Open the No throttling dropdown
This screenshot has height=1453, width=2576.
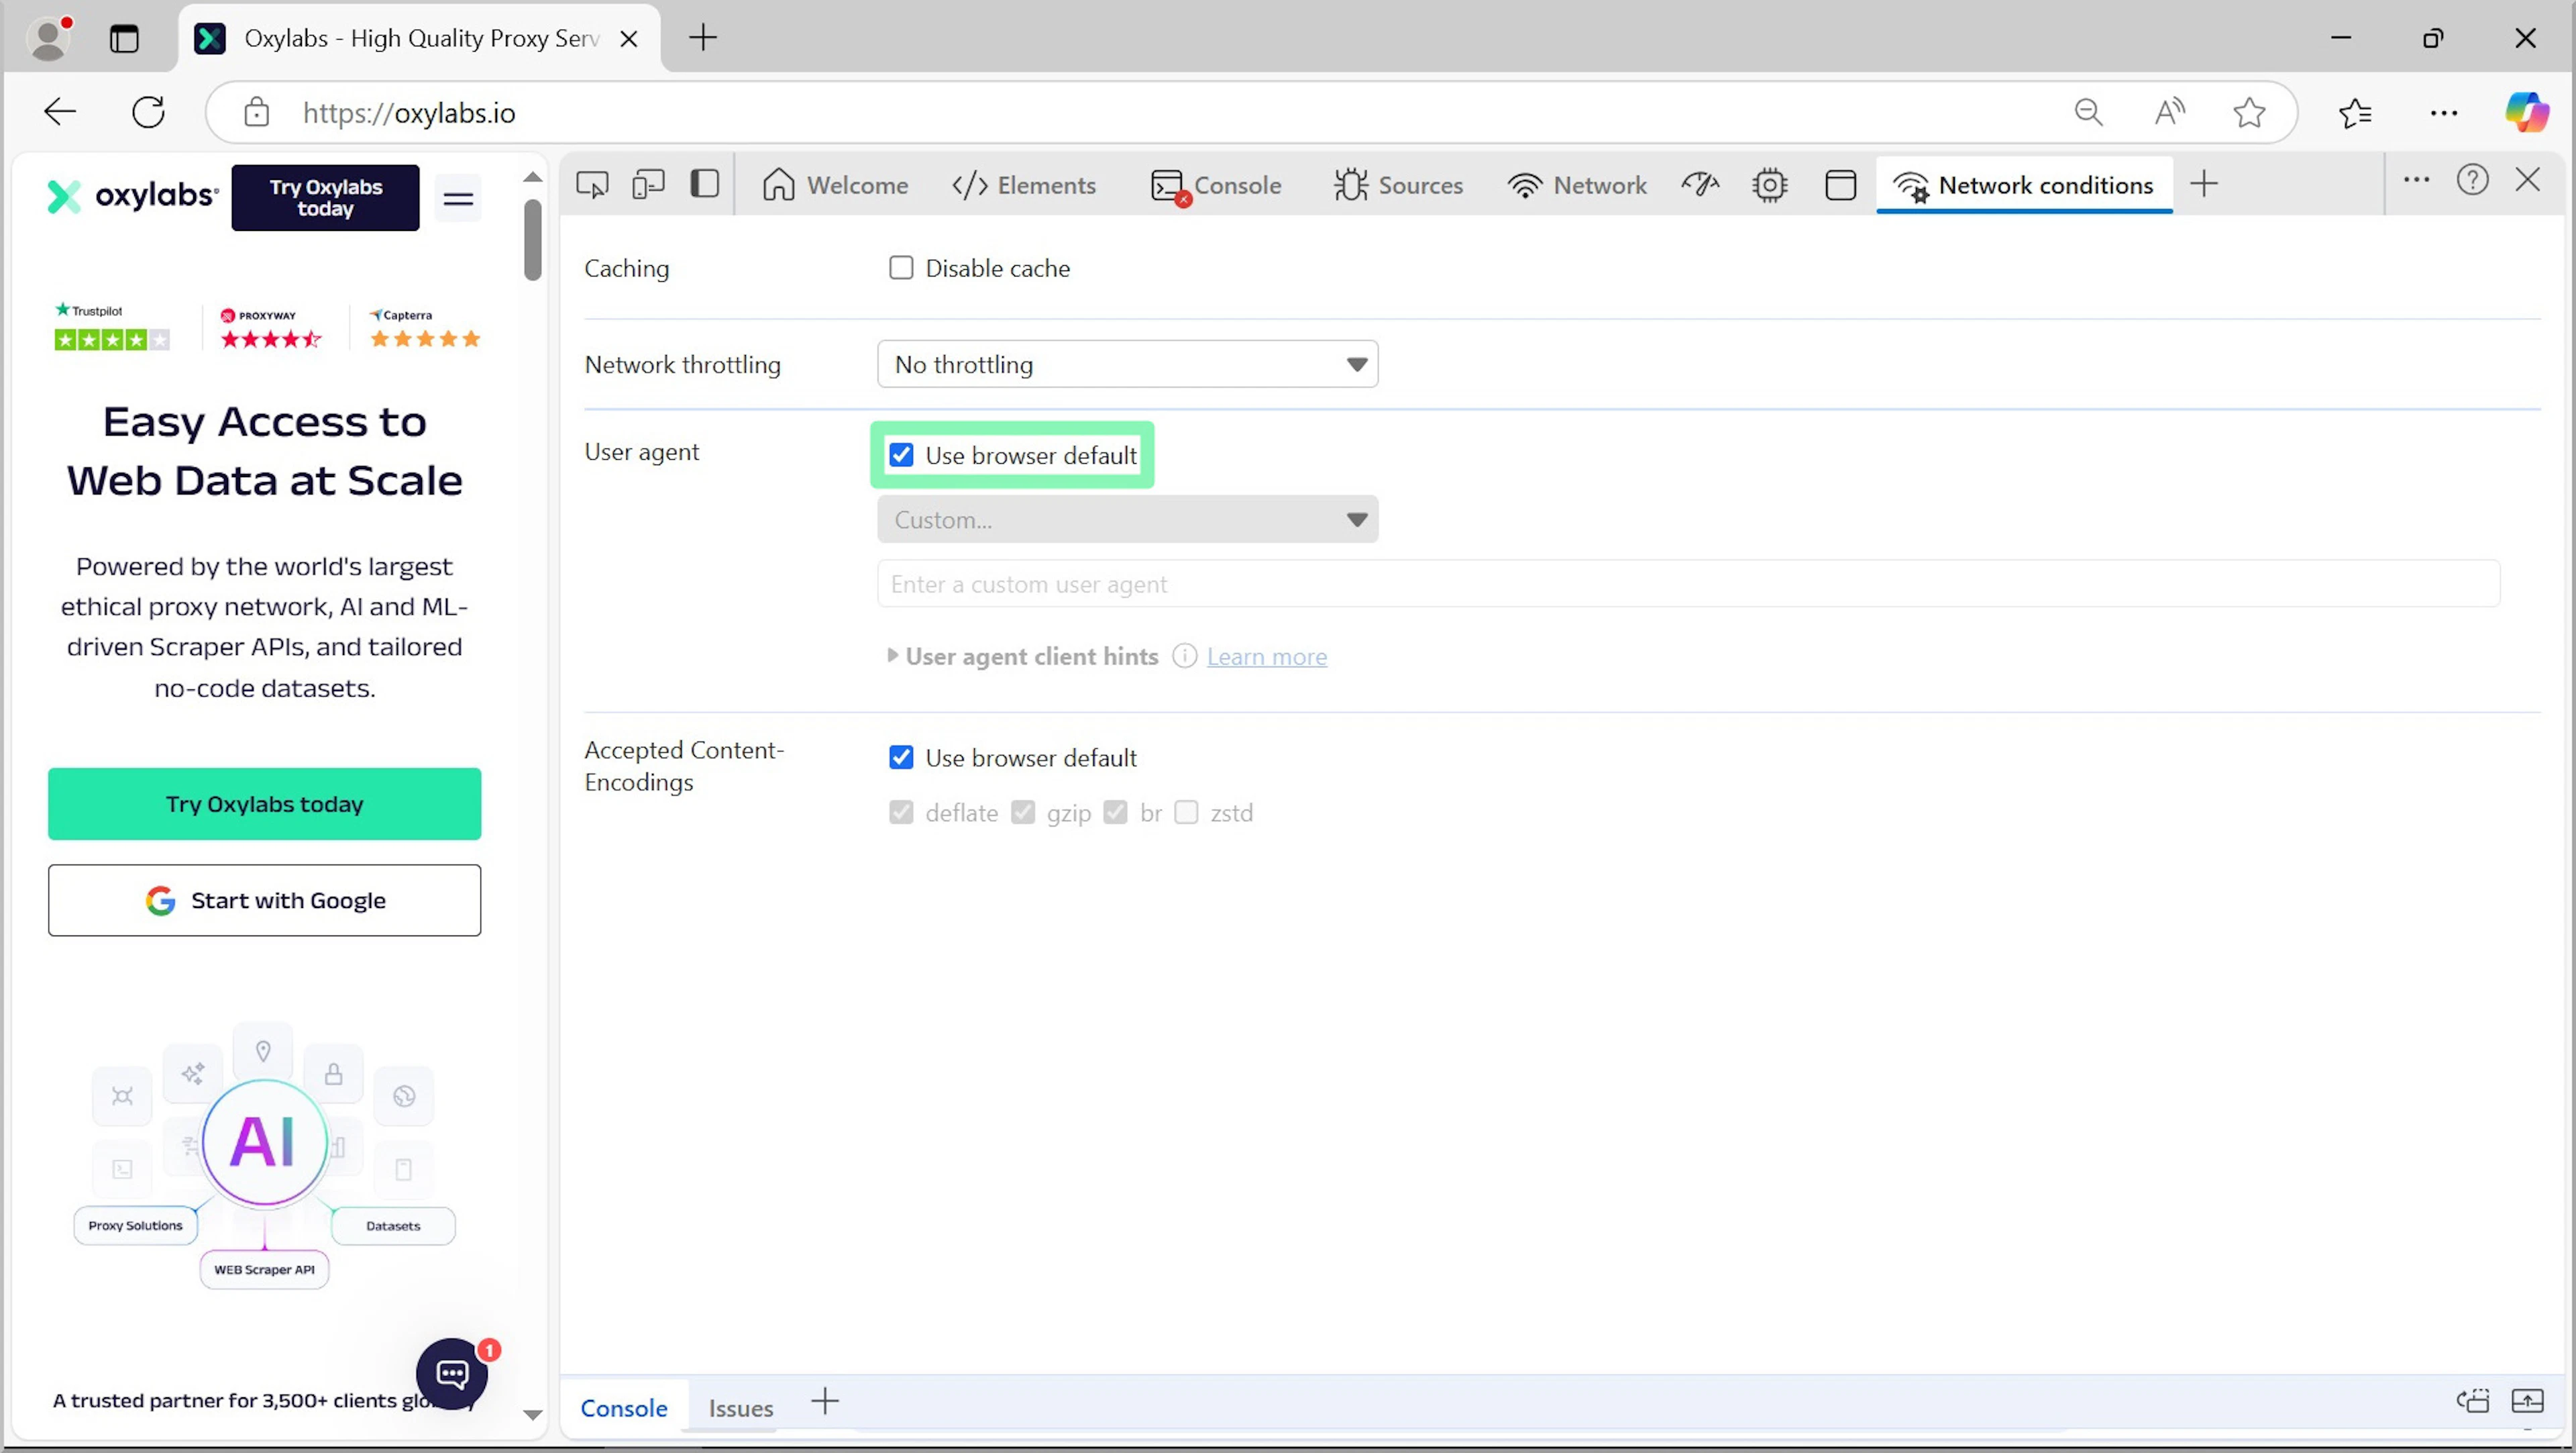[1127, 364]
